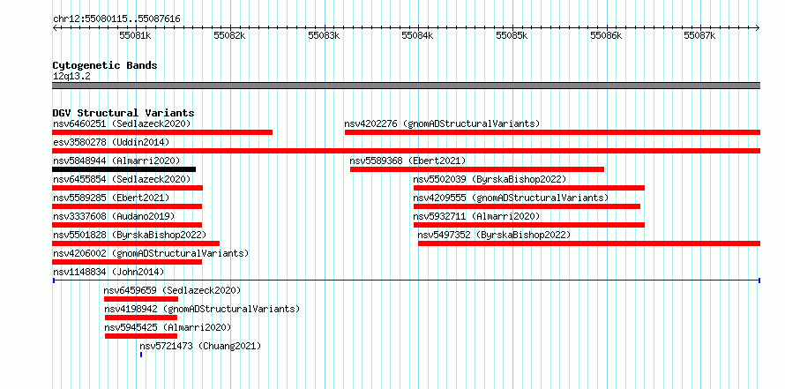This screenshot has width=785, height=389.
Task: Click the DGV Structural Variants track title
Action: [x=123, y=113]
